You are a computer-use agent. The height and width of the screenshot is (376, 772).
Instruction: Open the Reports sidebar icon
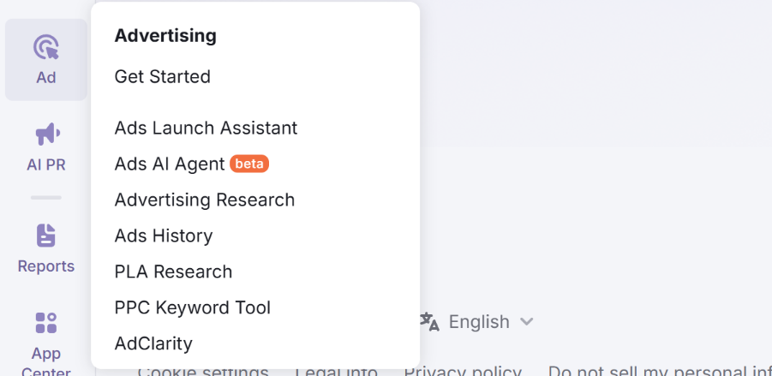(x=46, y=236)
